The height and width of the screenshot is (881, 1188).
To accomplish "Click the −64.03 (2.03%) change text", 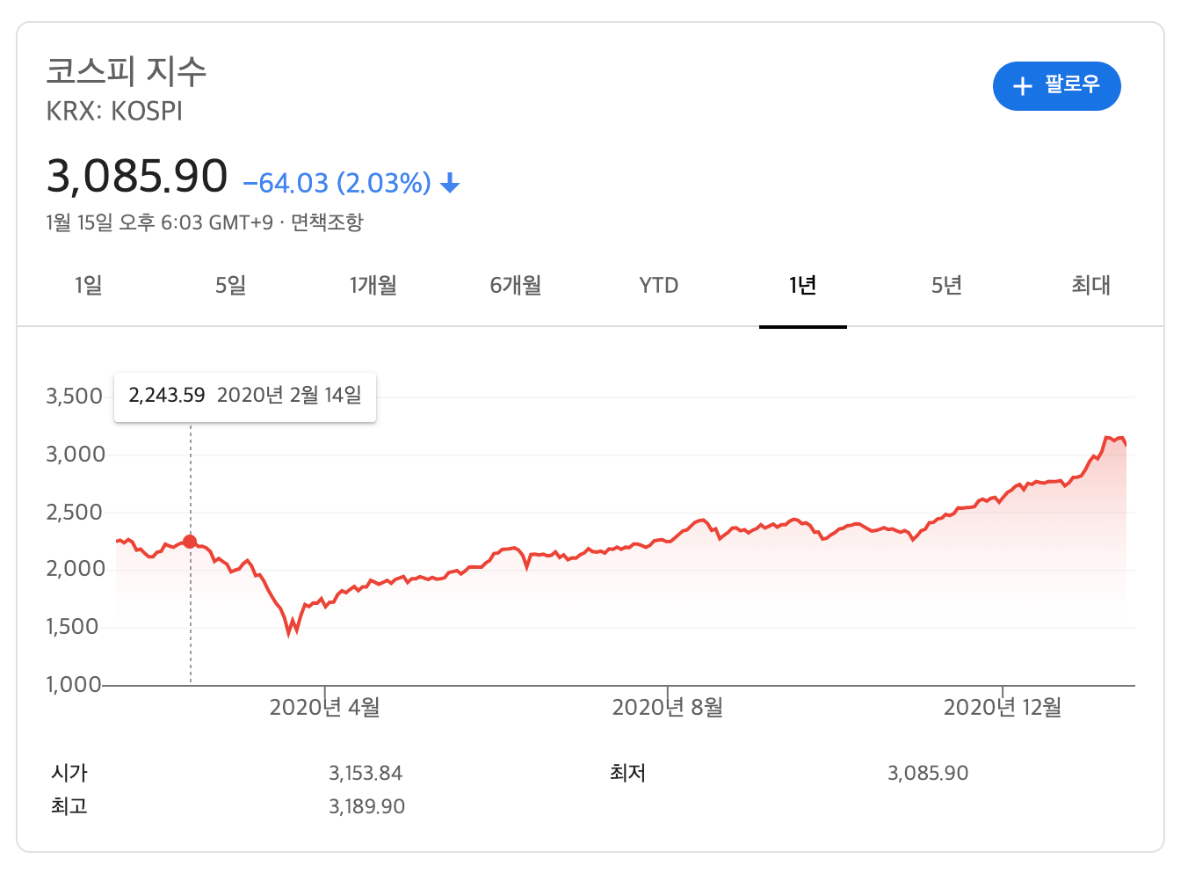I will click(x=337, y=183).
